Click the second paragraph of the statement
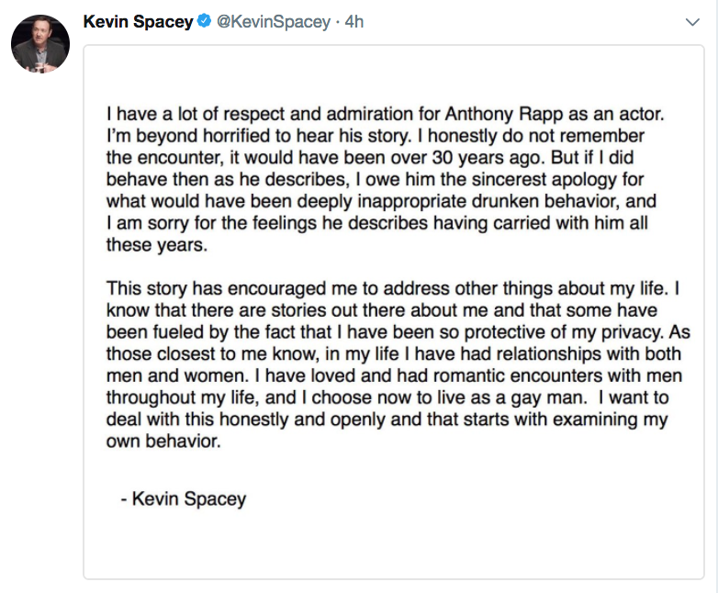Viewport: 718px width, 593px height. [395, 363]
